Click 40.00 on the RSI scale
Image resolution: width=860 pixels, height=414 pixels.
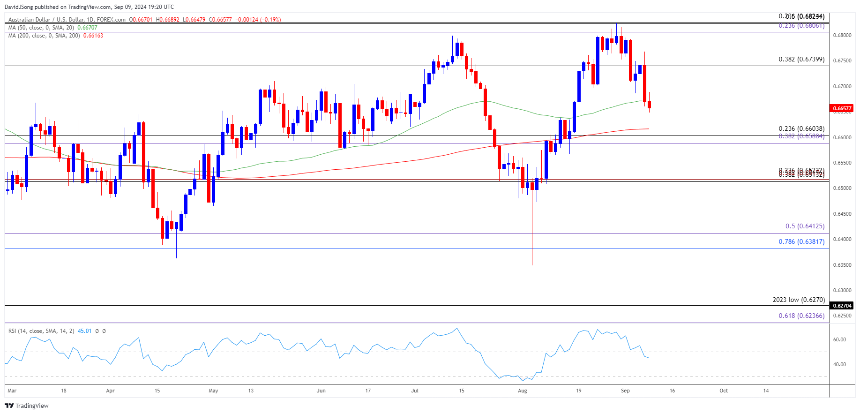pos(839,365)
